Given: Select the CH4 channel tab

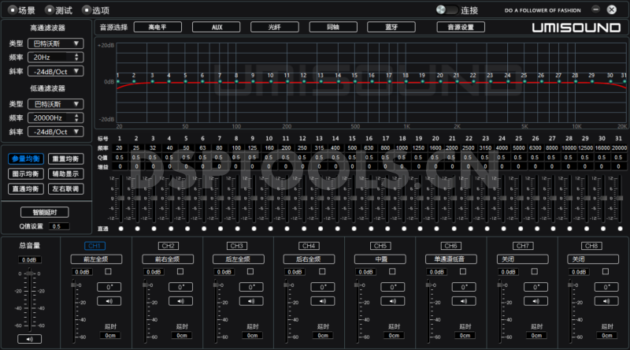Looking at the screenshot, I should tap(309, 246).
